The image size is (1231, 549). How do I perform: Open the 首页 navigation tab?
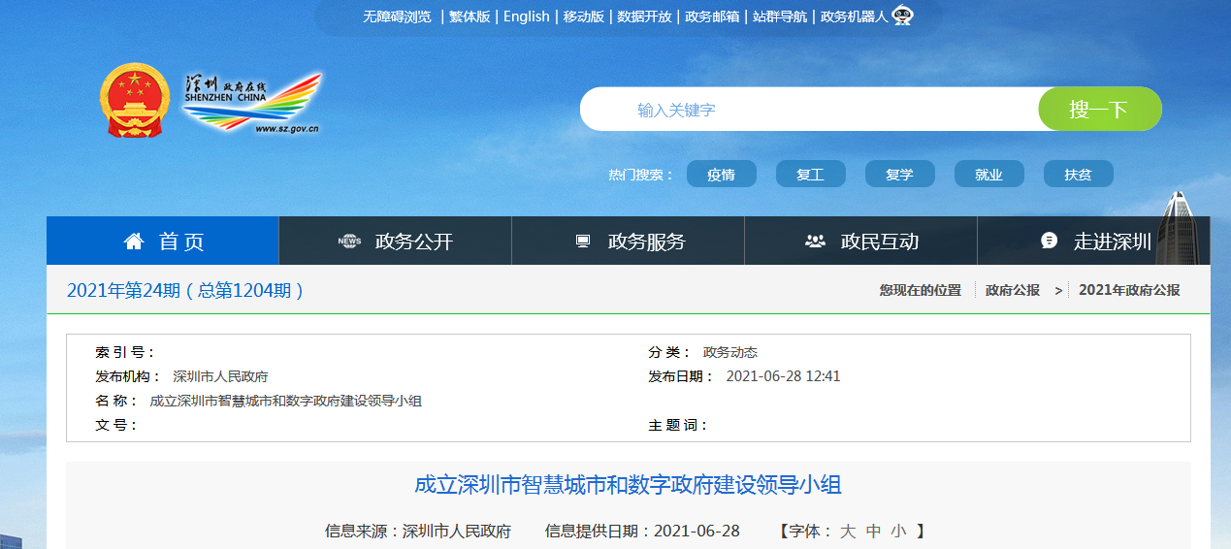[163, 241]
